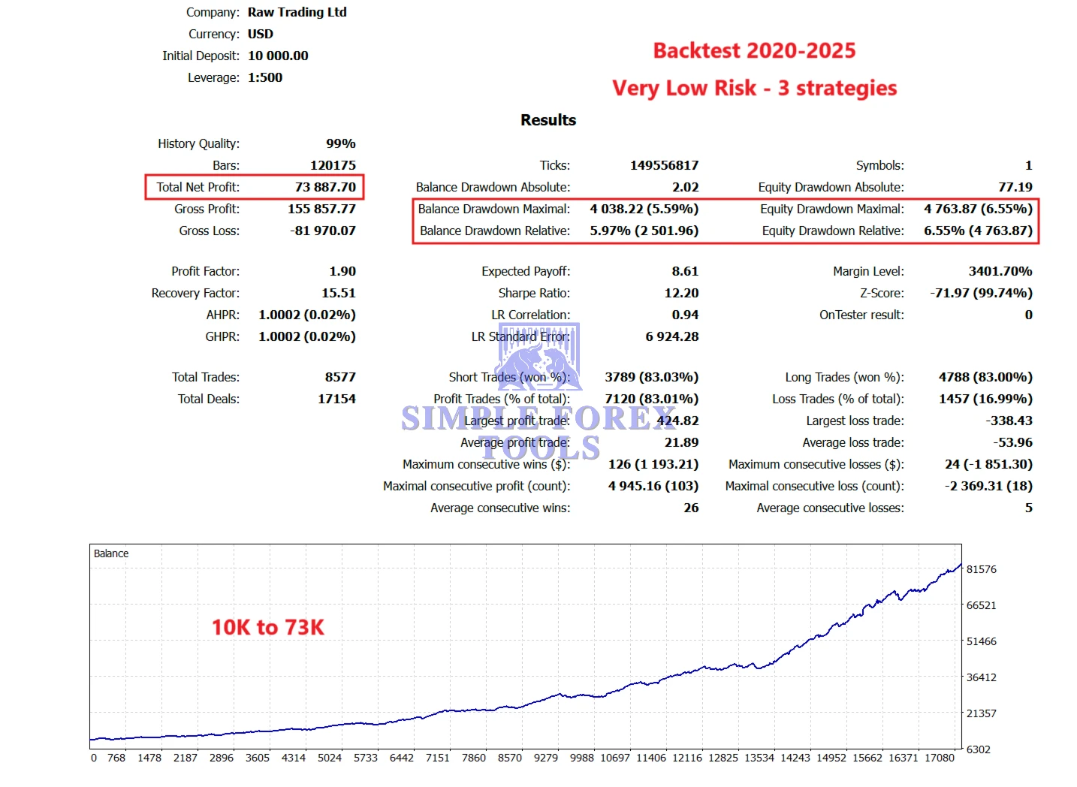Click the Initial Deposit value 10 000.00
The height and width of the screenshot is (787, 1077).
tap(278, 56)
